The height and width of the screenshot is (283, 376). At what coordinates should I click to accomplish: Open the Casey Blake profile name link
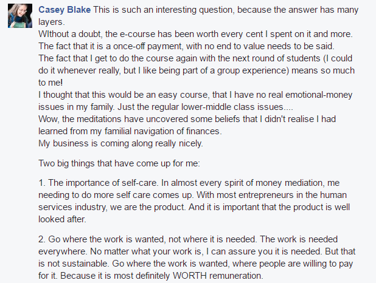[64, 10]
